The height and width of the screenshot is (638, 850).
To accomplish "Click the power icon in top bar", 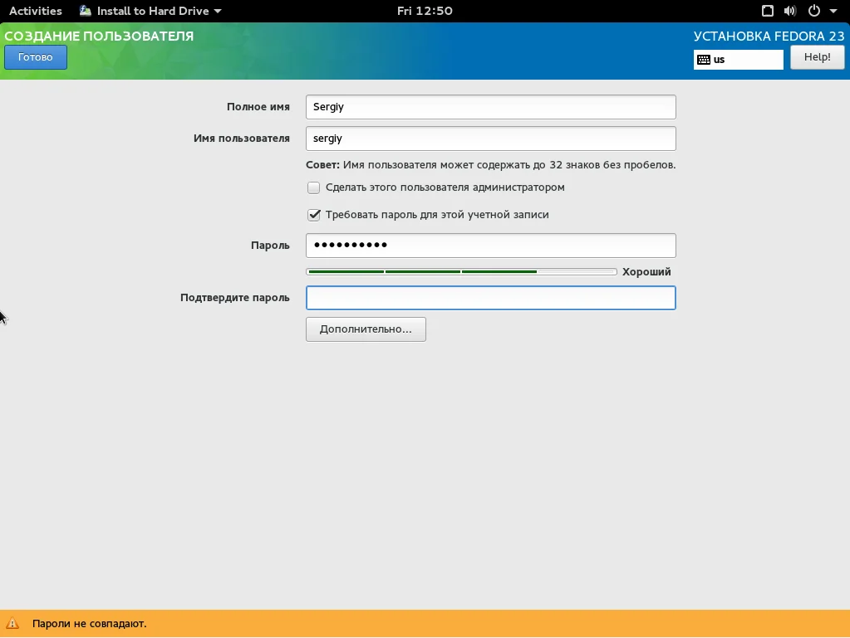I will click(813, 11).
